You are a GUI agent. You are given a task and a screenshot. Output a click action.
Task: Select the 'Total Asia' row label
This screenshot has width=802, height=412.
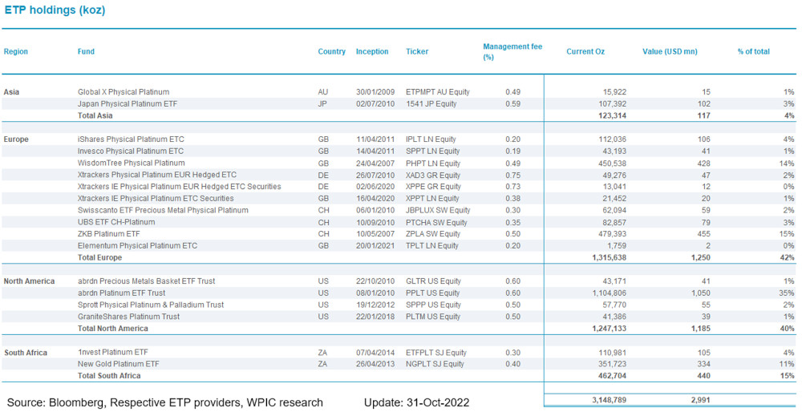pos(95,115)
